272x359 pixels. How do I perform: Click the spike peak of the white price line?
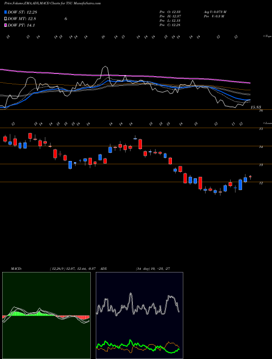point(105,66)
